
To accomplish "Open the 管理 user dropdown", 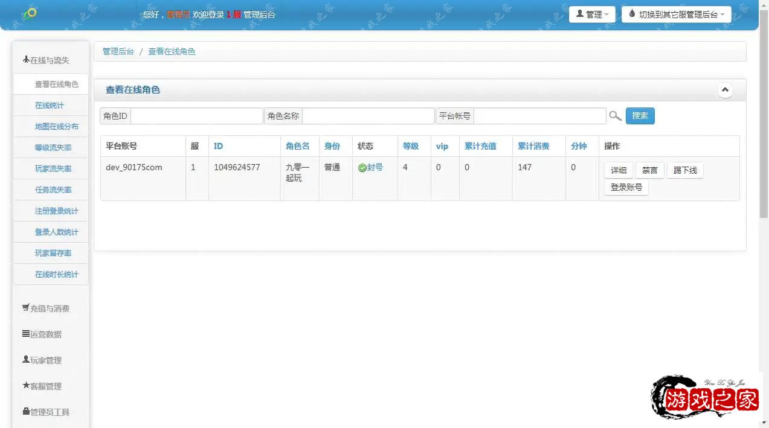I will coord(592,14).
